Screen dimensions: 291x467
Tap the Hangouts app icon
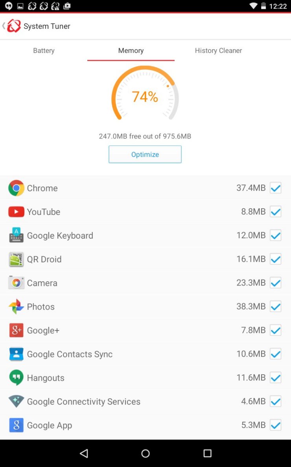point(17,377)
